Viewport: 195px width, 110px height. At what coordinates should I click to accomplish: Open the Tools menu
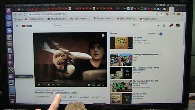(39, 5)
